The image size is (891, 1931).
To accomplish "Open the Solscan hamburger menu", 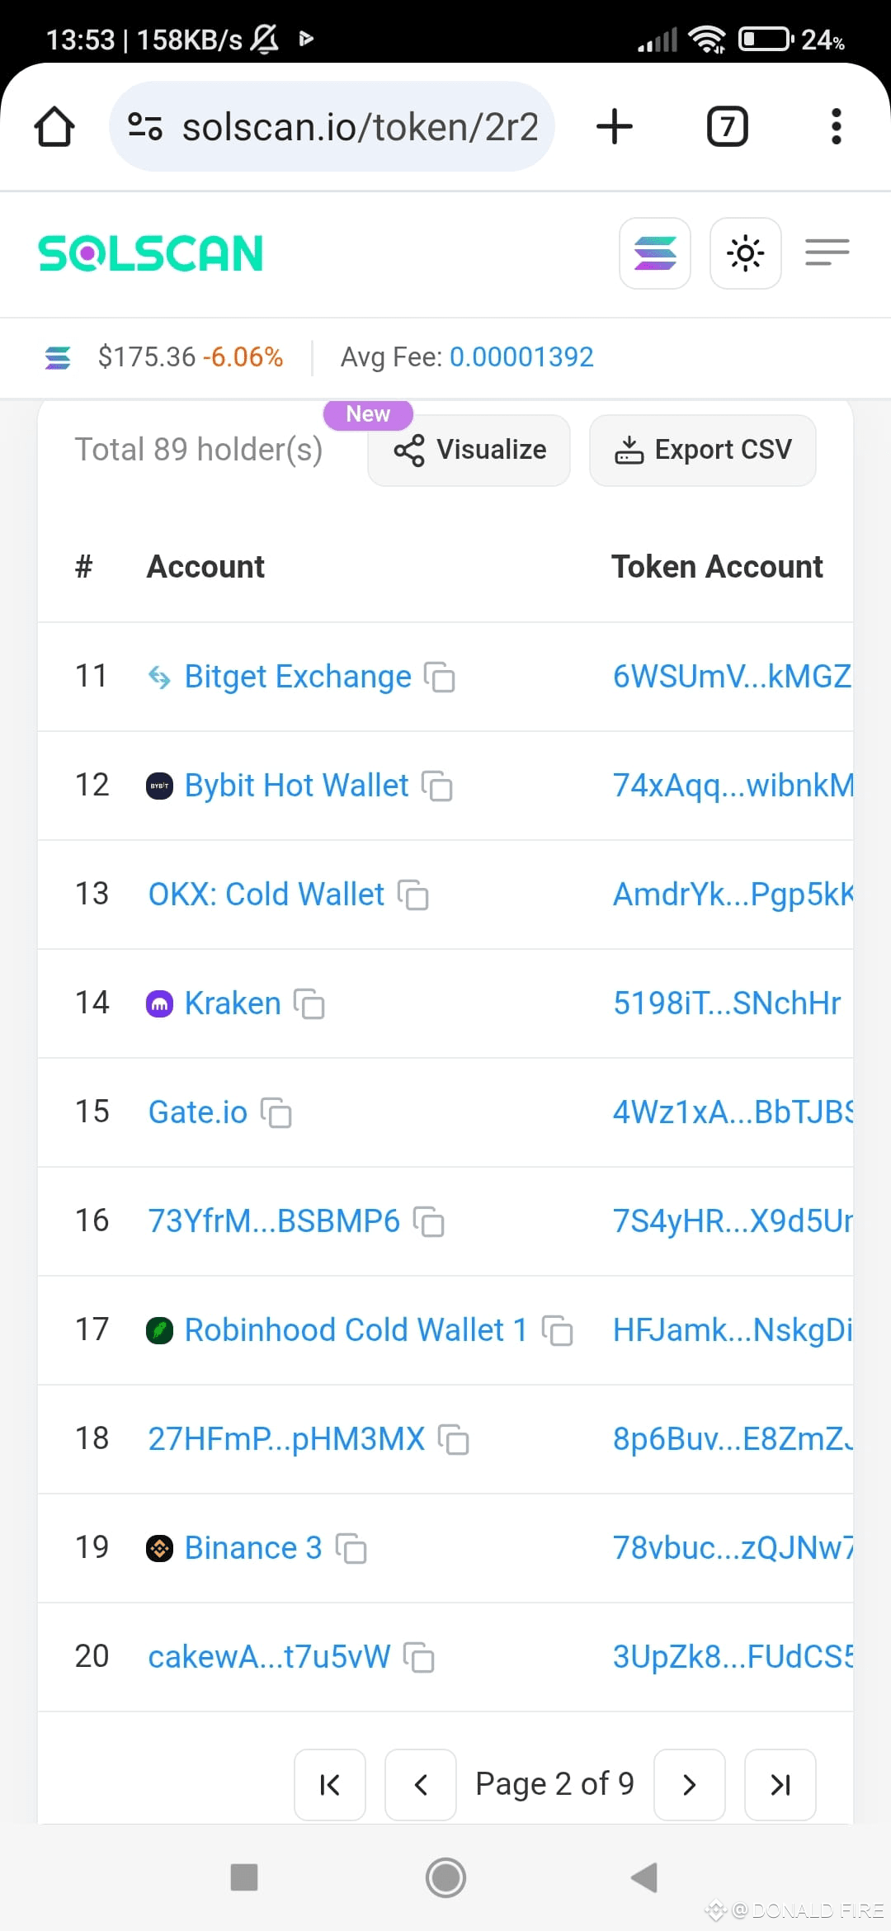I will pos(827,253).
